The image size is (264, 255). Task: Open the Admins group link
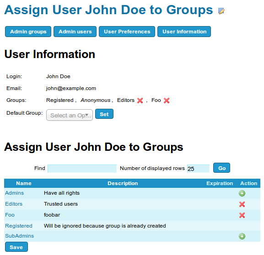point(15,193)
